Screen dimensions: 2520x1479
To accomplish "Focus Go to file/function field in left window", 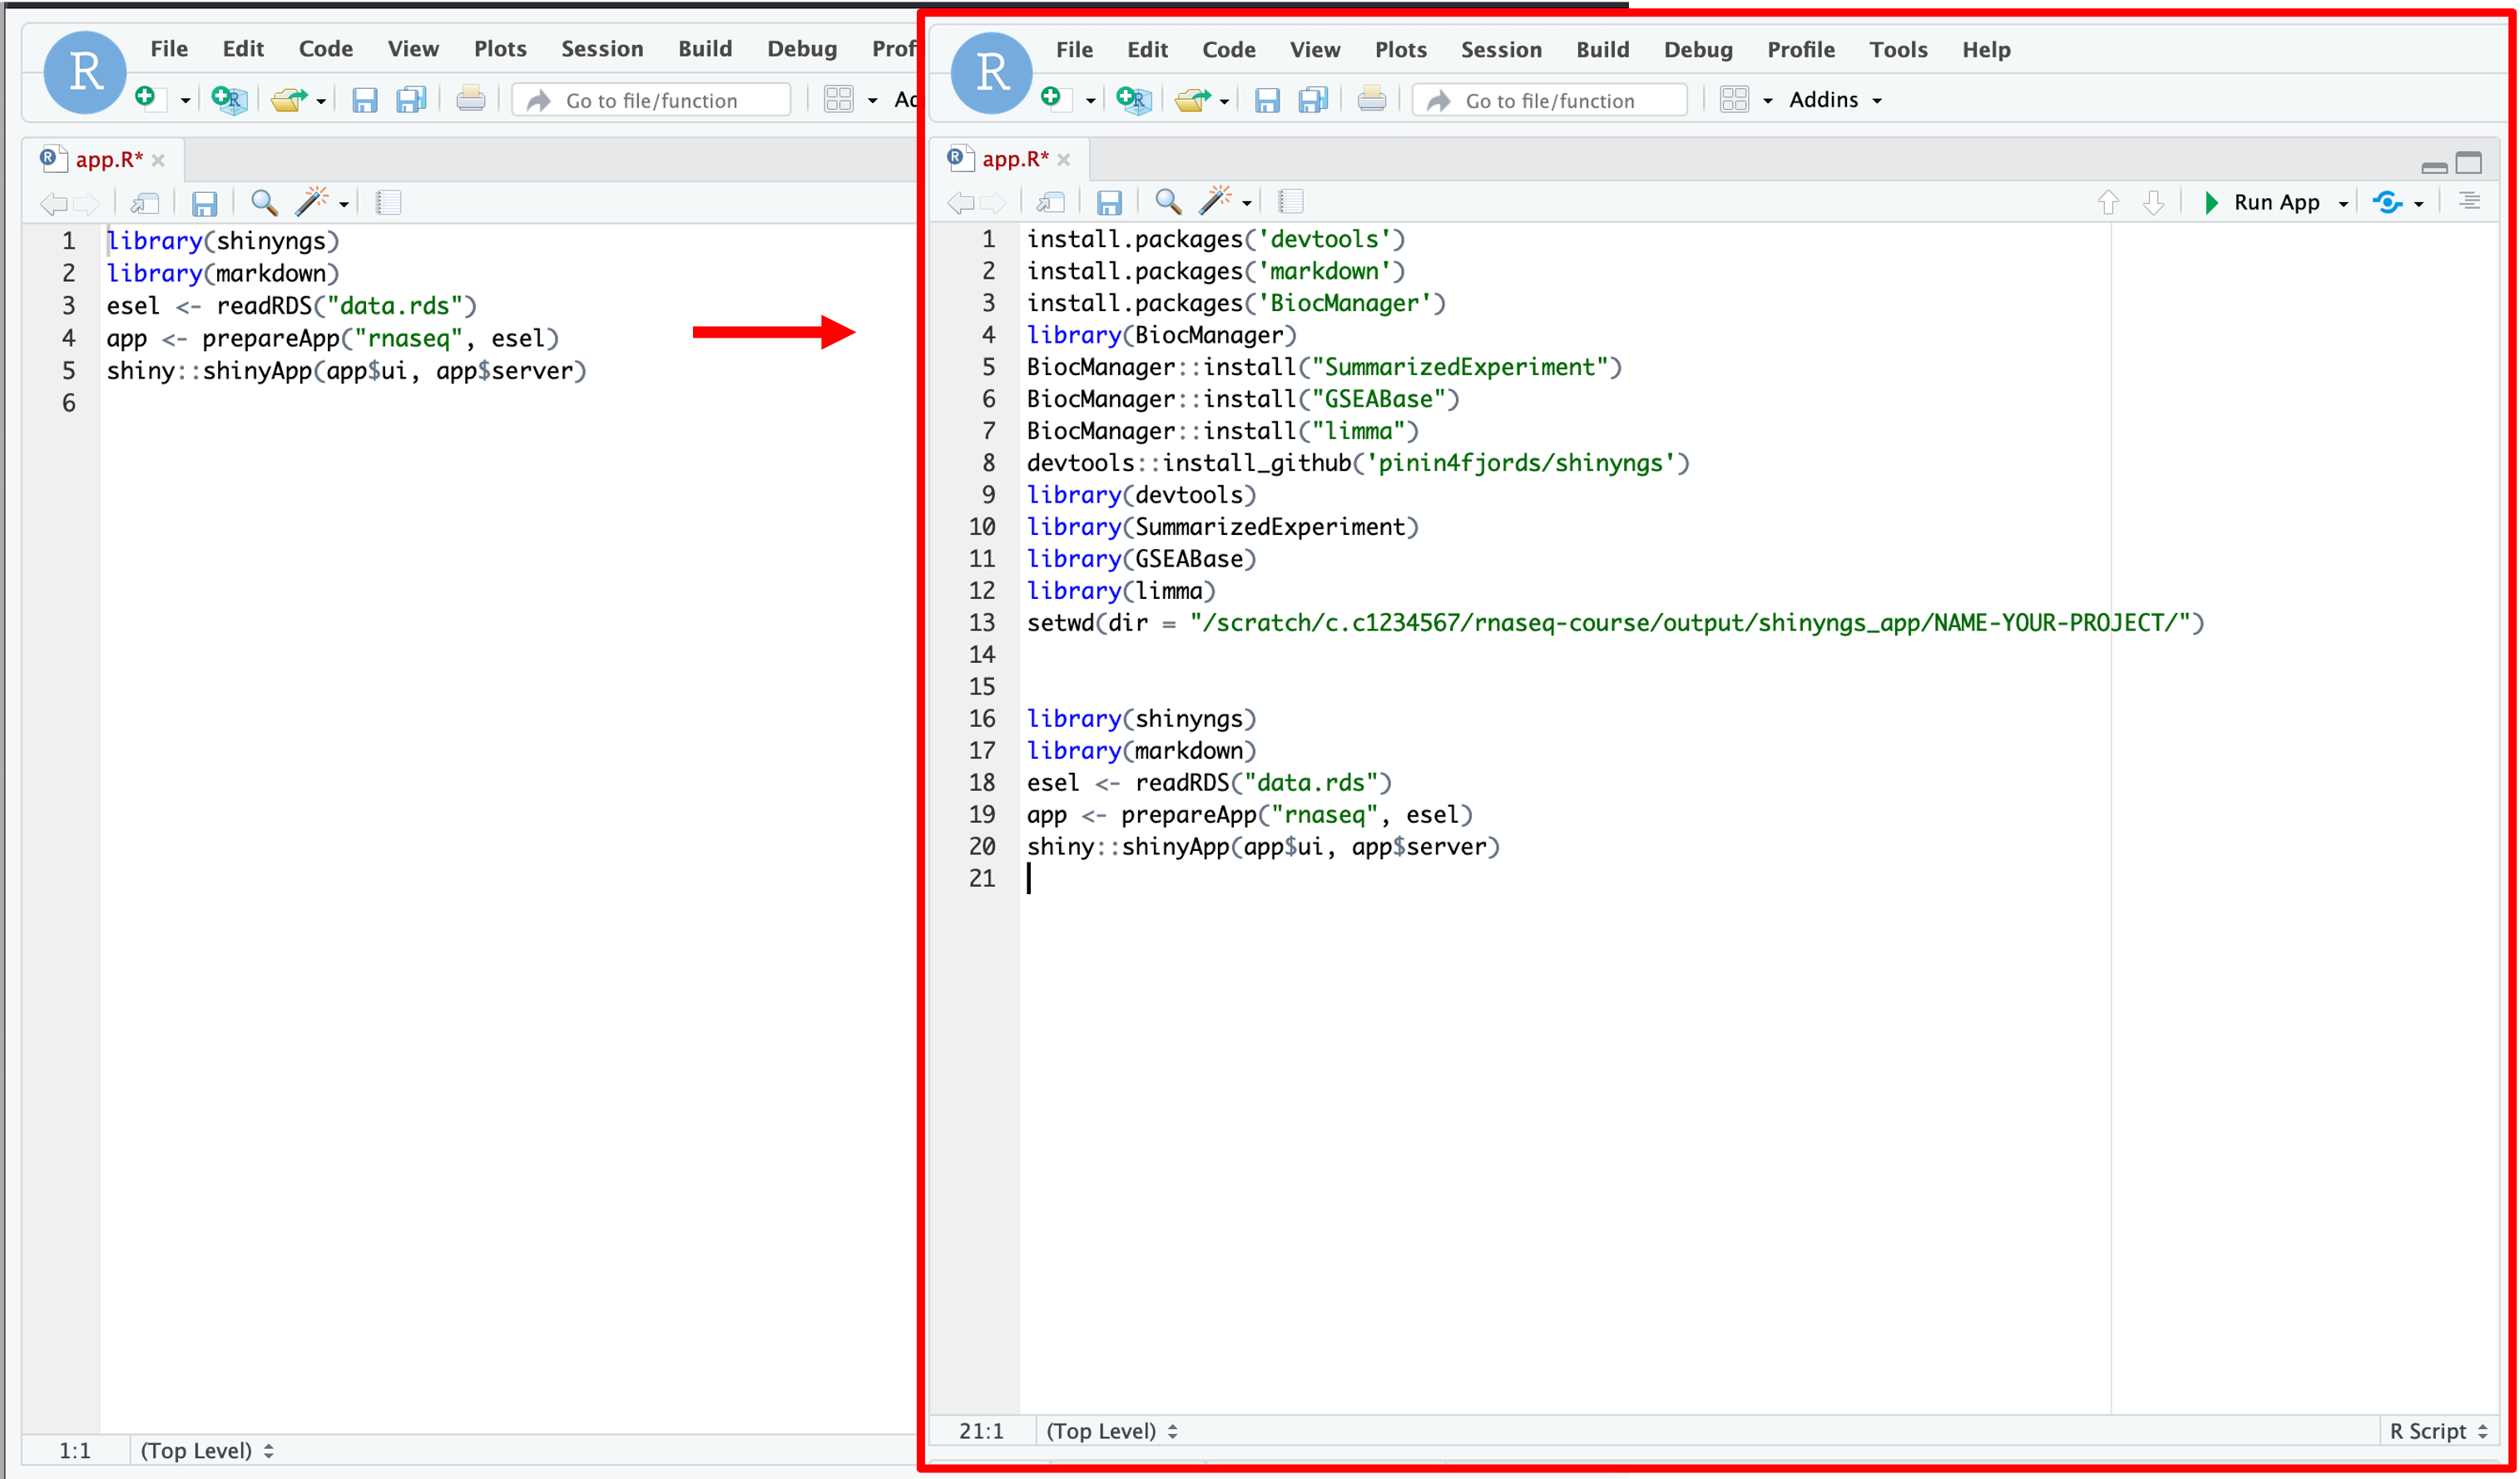I will click(651, 100).
